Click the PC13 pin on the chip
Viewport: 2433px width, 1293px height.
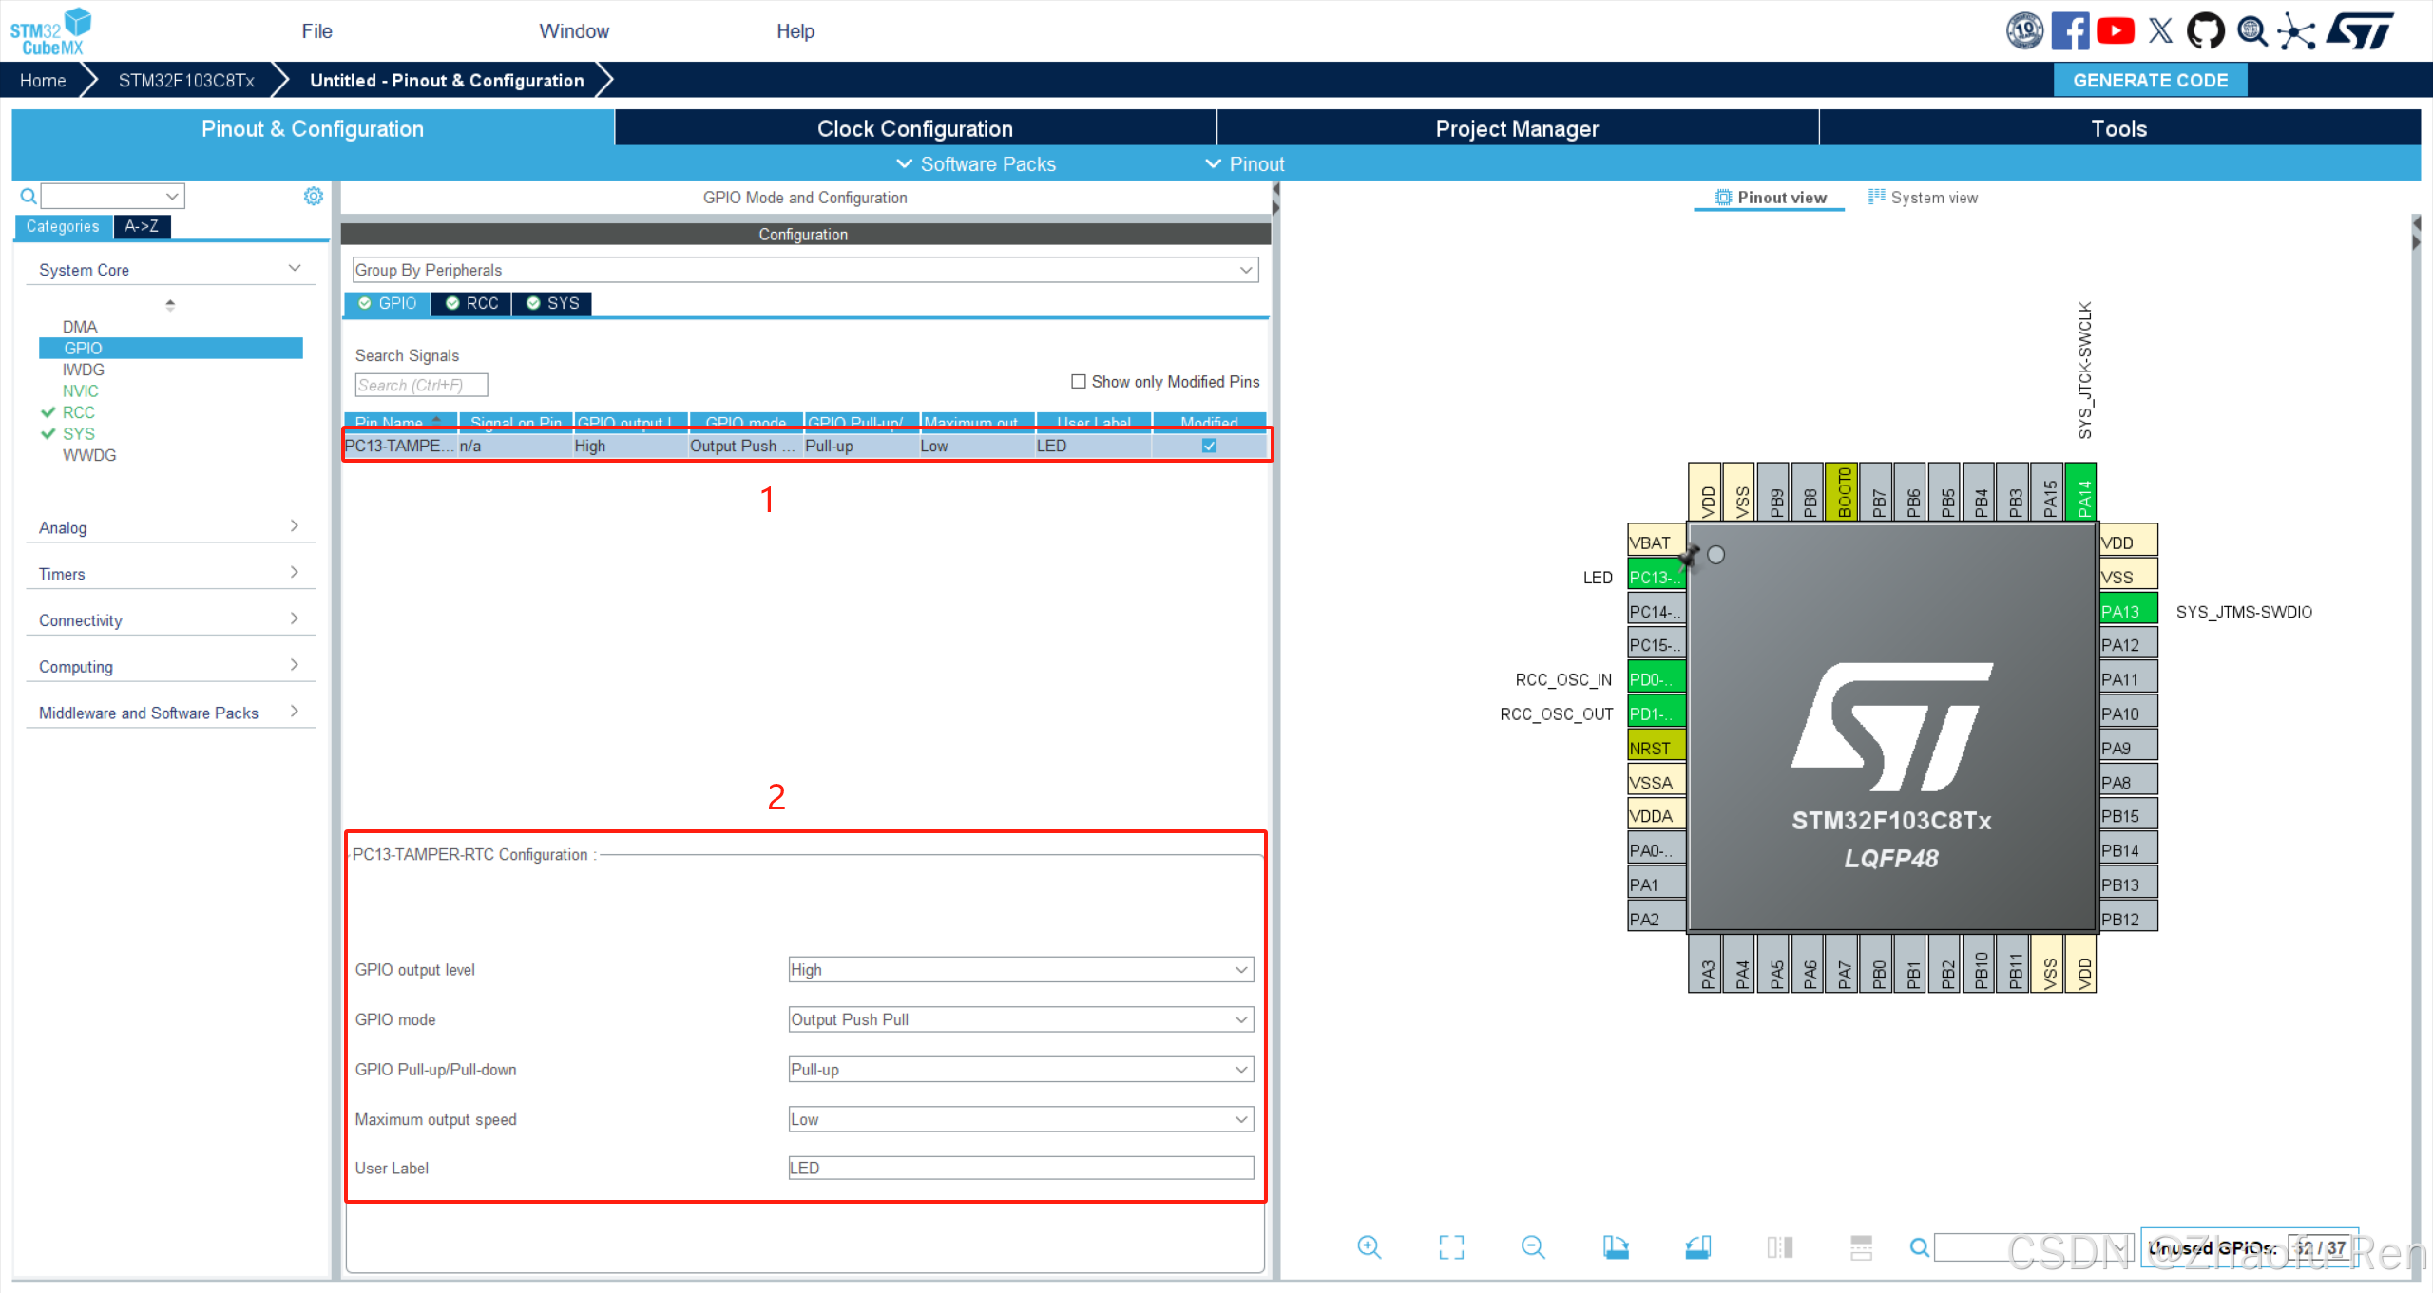click(1656, 577)
